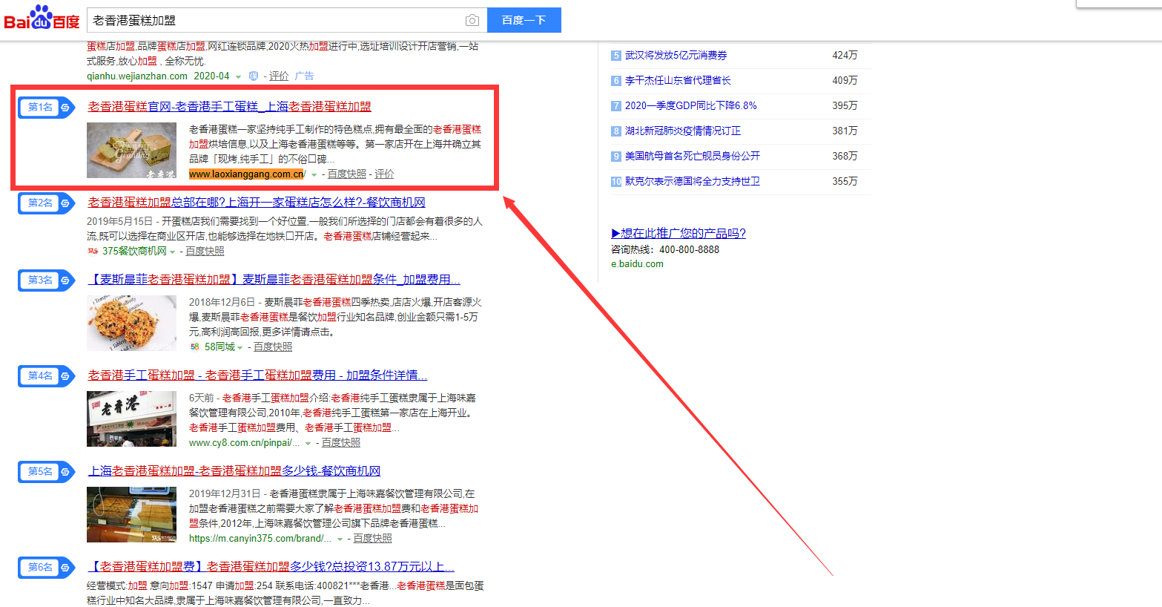
Task: Click 想在此推广您的产品吗 link
Action: tap(679, 233)
